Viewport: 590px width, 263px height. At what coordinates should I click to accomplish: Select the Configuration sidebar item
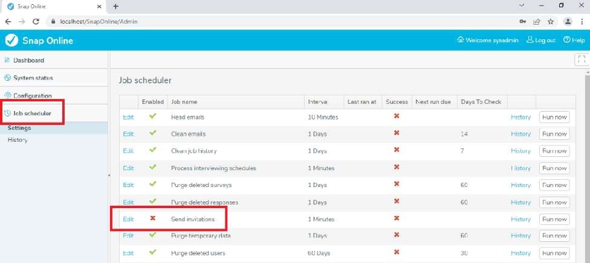coord(32,95)
